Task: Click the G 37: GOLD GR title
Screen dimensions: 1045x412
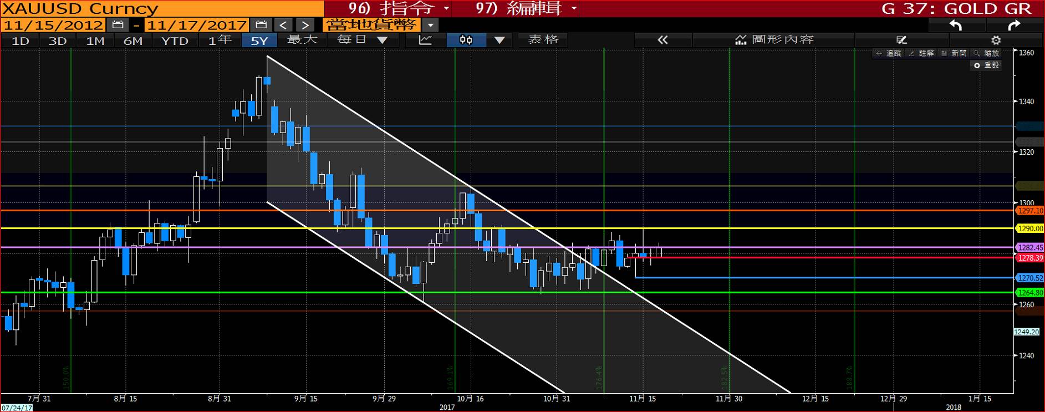Action: tap(957, 9)
